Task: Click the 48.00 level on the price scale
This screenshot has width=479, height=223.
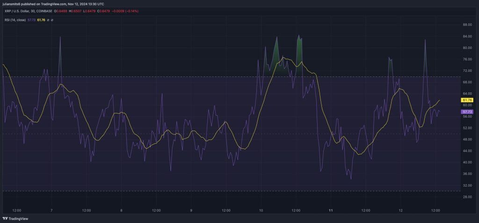Action: tap(467, 139)
